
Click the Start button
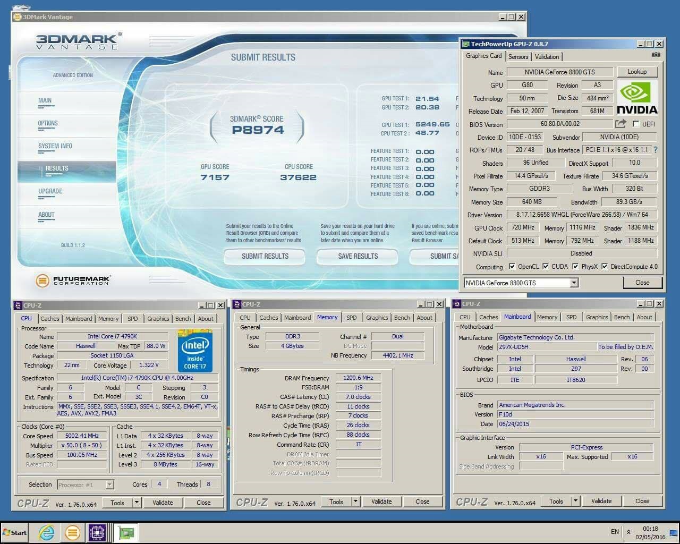point(15,532)
